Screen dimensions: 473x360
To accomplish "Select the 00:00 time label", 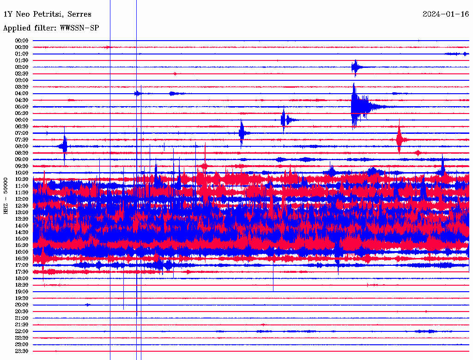I will [22, 41].
